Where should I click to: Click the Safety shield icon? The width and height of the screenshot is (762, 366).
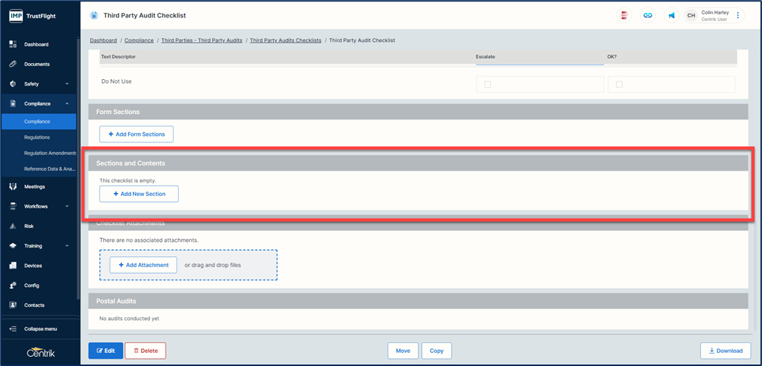tap(13, 84)
